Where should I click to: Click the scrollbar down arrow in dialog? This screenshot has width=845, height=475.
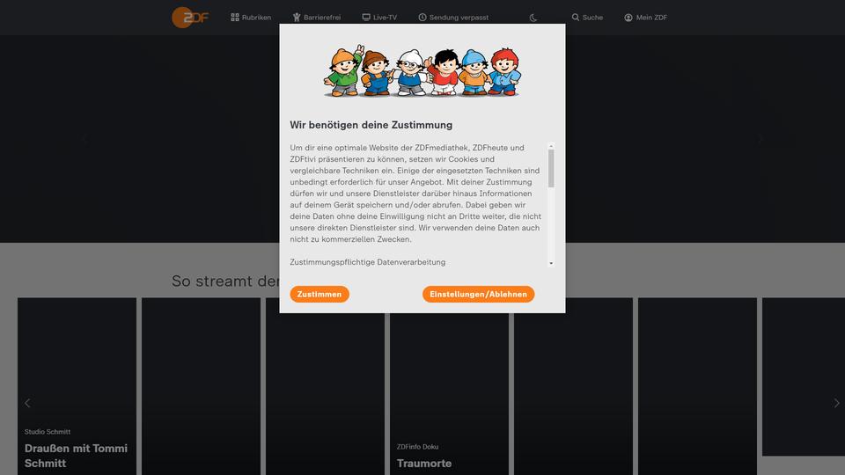(x=551, y=263)
